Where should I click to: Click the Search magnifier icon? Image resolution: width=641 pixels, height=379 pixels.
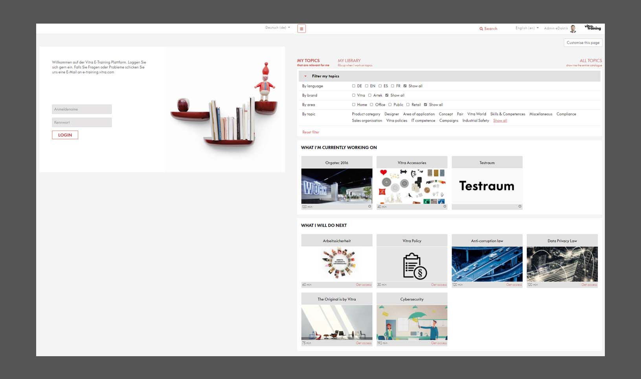tap(481, 29)
